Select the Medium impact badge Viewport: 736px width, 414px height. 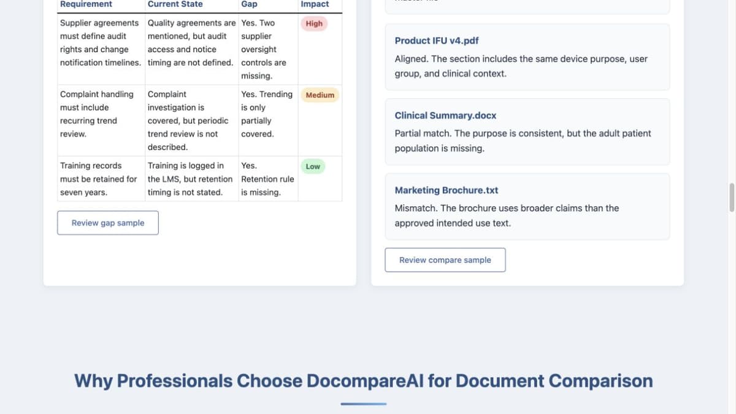click(320, 95)
